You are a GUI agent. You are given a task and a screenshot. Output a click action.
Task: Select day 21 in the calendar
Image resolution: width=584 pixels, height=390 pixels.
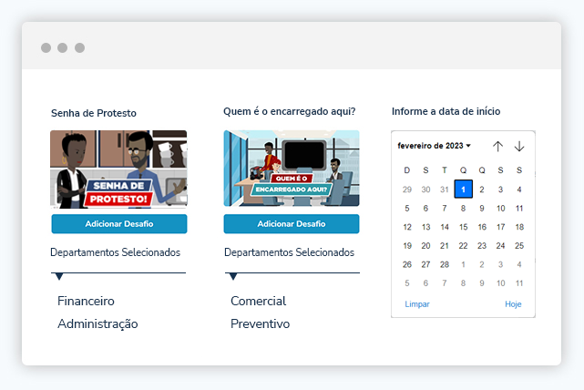pos(445,246)
